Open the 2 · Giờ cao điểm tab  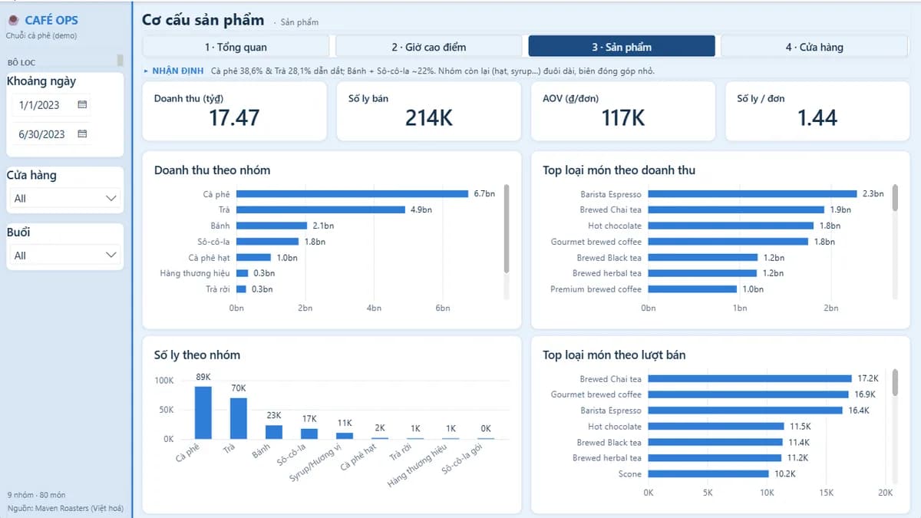click(x=428, y=47)
